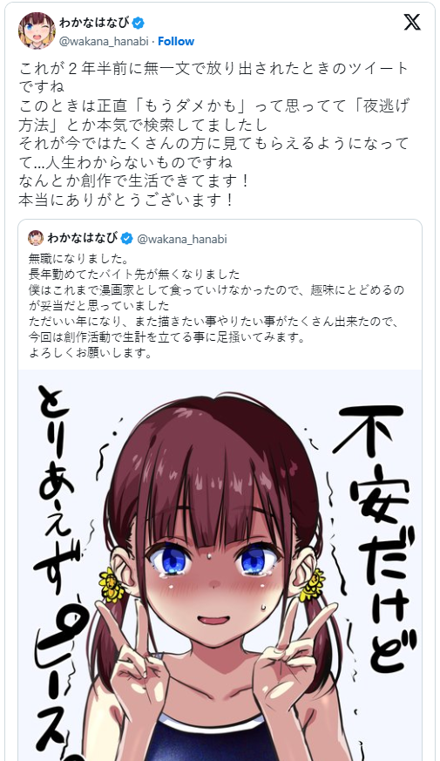
Task: Open @wakana_hanabi handle beside Follow
Action: [104, 41]
